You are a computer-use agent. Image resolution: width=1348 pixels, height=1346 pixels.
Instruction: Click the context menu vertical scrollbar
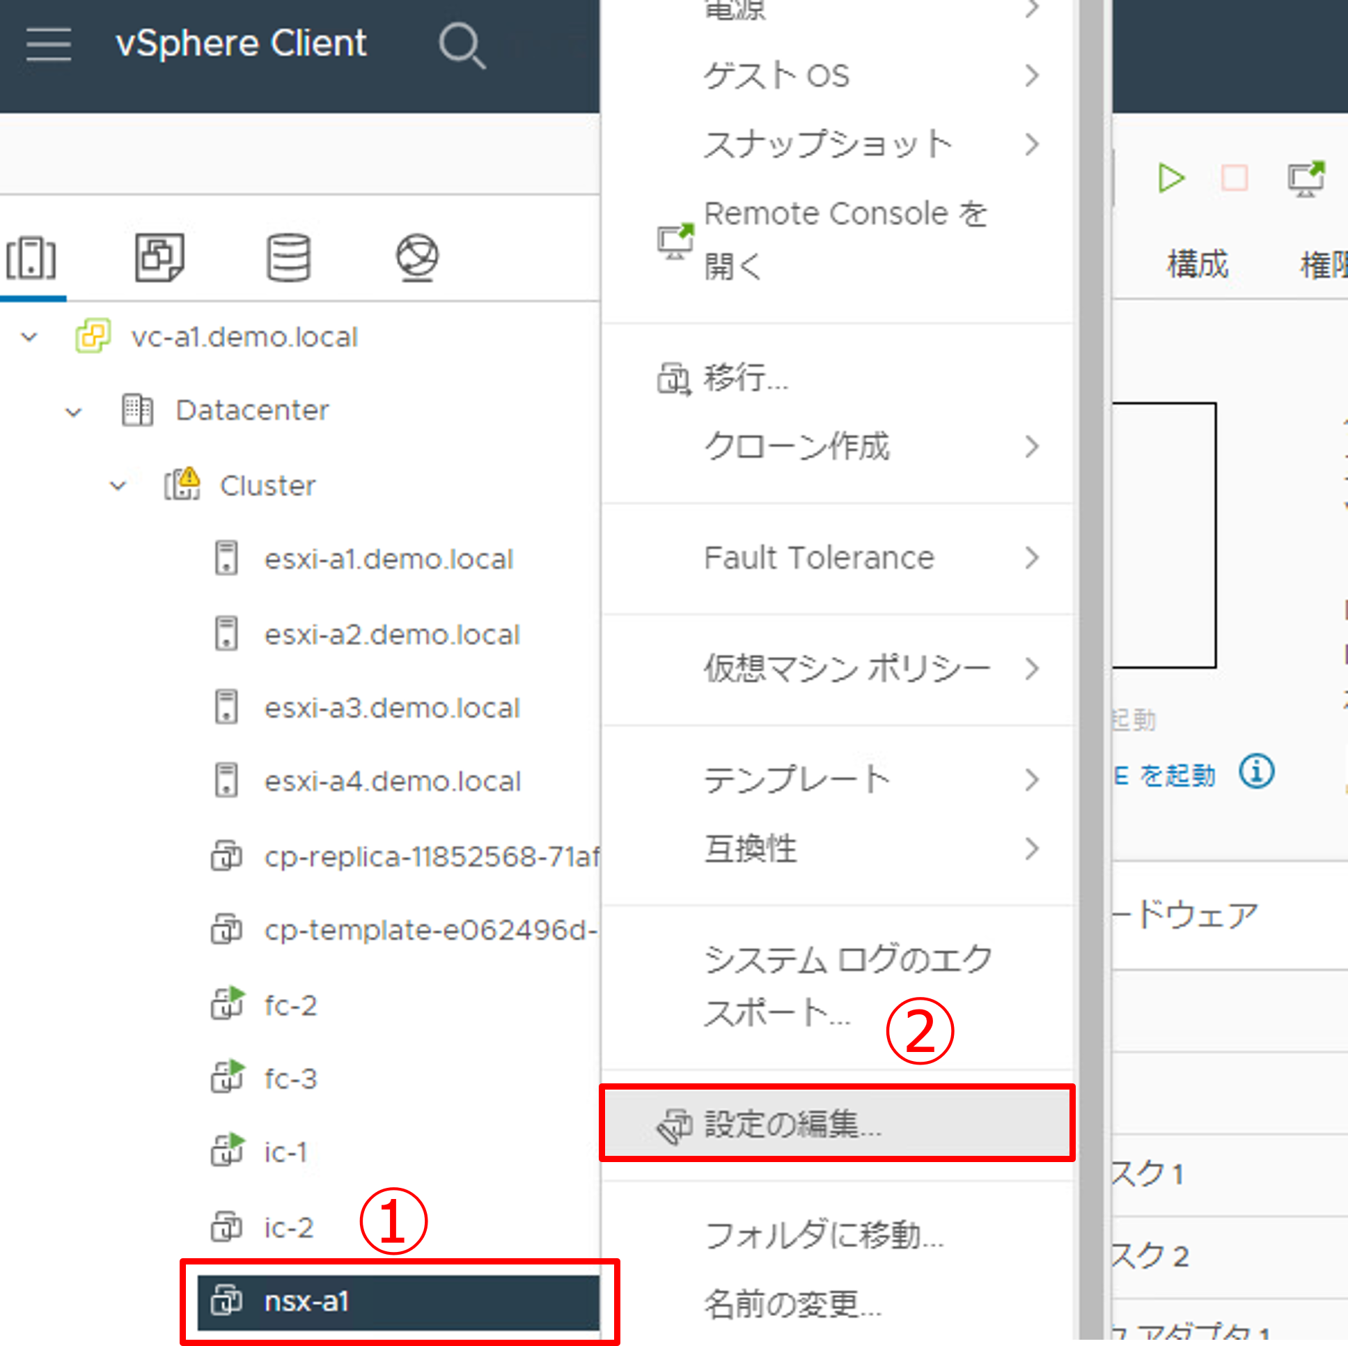click(x=1090, y=670)
